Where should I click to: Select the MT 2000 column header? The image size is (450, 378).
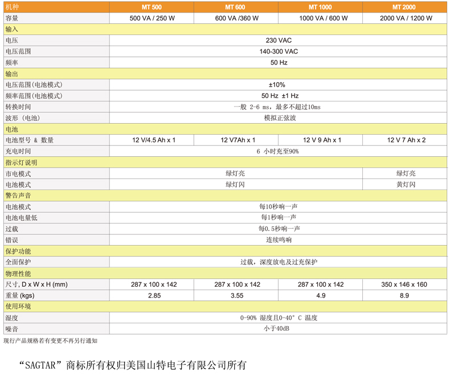(404, 7)
